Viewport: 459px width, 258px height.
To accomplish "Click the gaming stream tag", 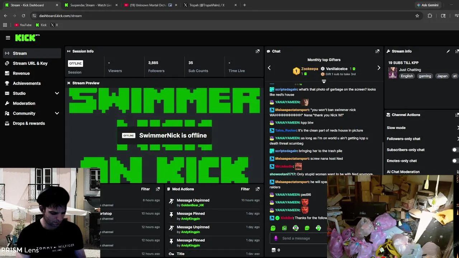I will 425,76.
